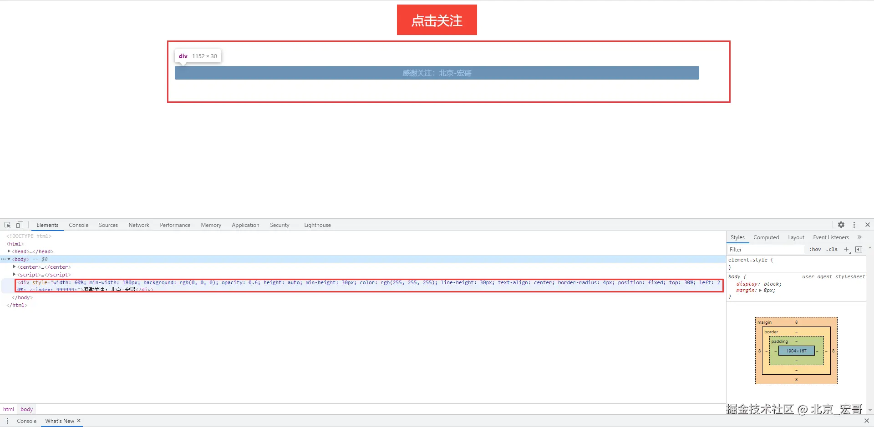
Task: Open the Lighthouse tab
Action: (317, 225)
